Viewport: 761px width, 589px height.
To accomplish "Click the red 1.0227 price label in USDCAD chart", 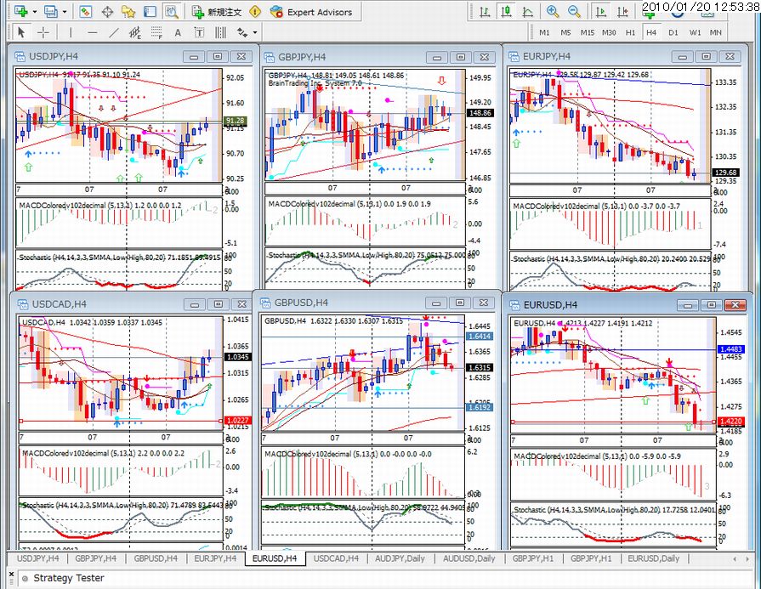I will pos(238,421).
